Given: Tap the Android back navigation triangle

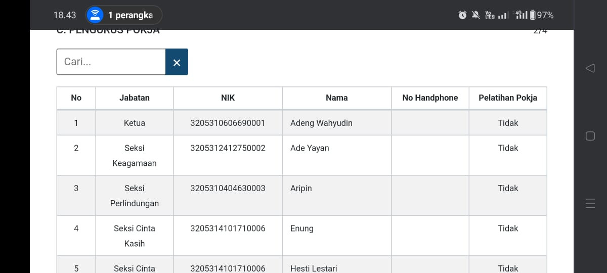Looking at the screenshot, I should click(590, 68).
